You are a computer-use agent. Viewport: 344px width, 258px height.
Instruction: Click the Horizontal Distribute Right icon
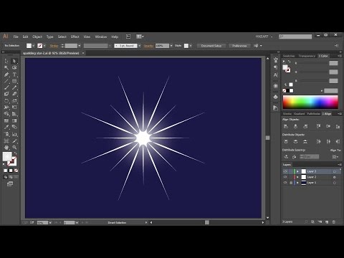338,142
